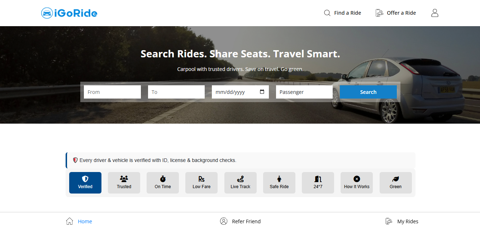Select the Trusted feature tile
This screenshot has height=229, width=480.
pos(124,183)
